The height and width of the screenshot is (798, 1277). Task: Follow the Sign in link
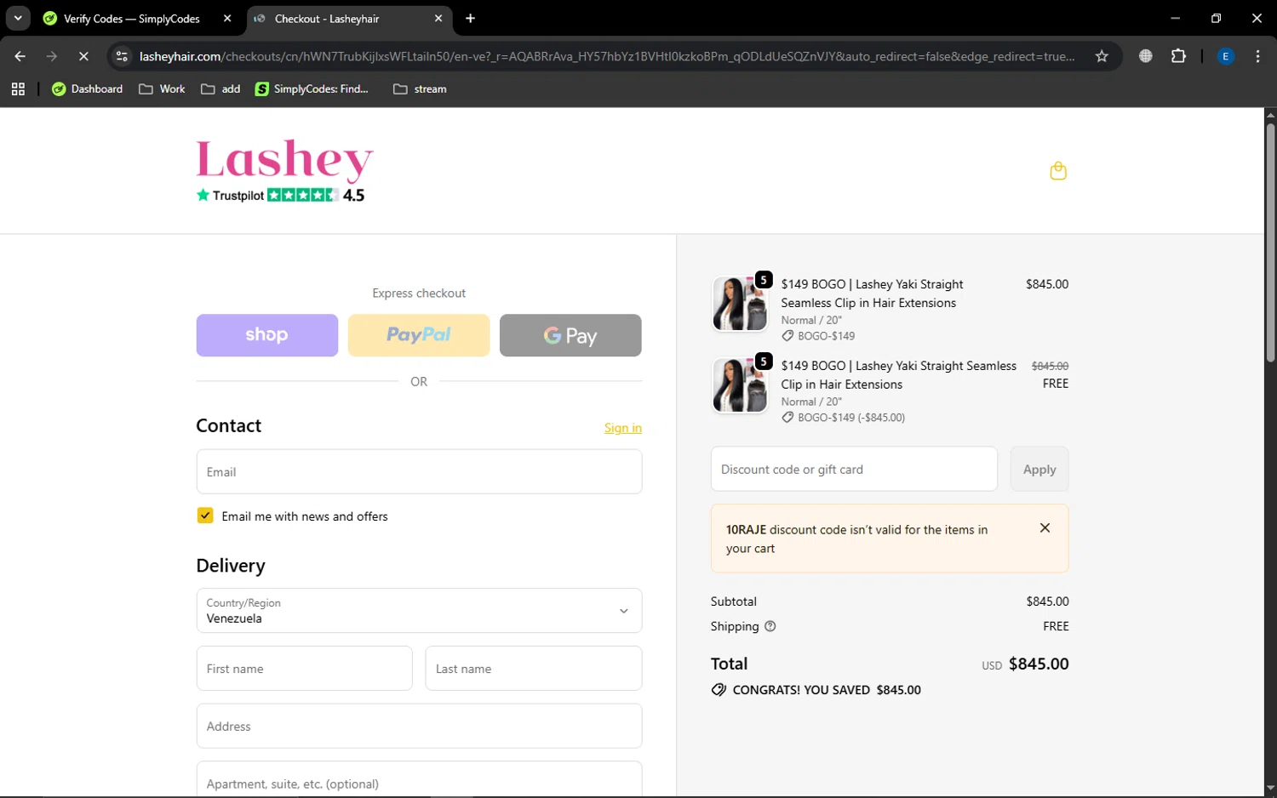(623, 428)
